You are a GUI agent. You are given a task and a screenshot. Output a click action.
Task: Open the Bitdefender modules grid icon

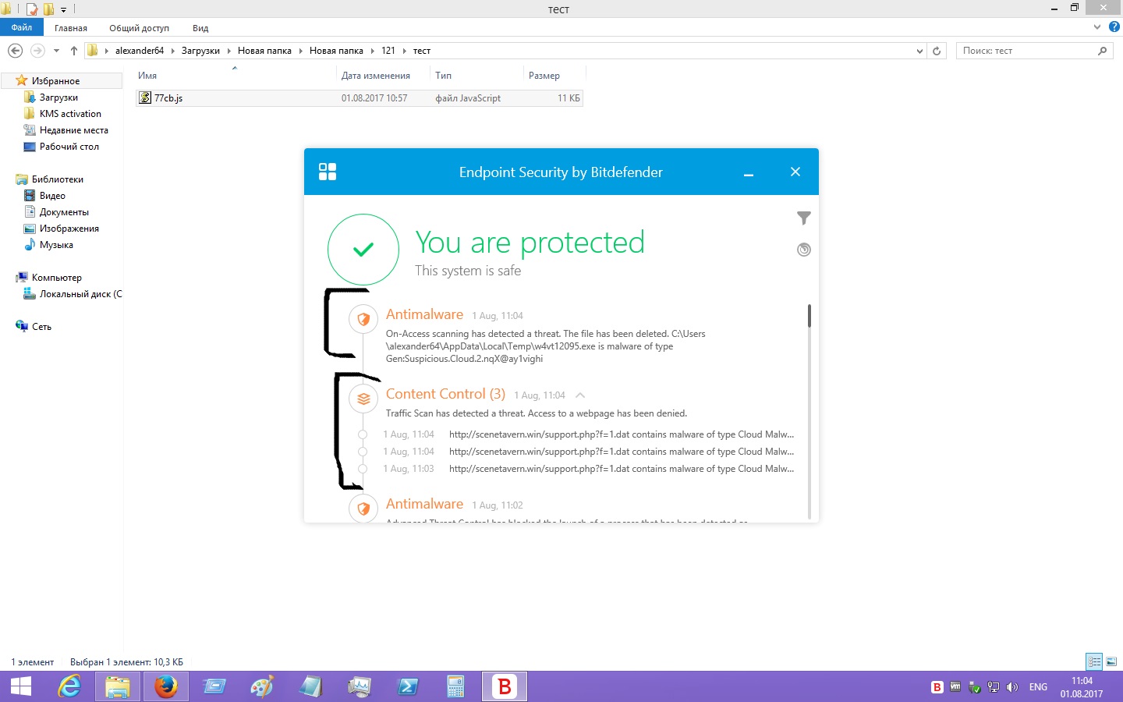(328, 172)
